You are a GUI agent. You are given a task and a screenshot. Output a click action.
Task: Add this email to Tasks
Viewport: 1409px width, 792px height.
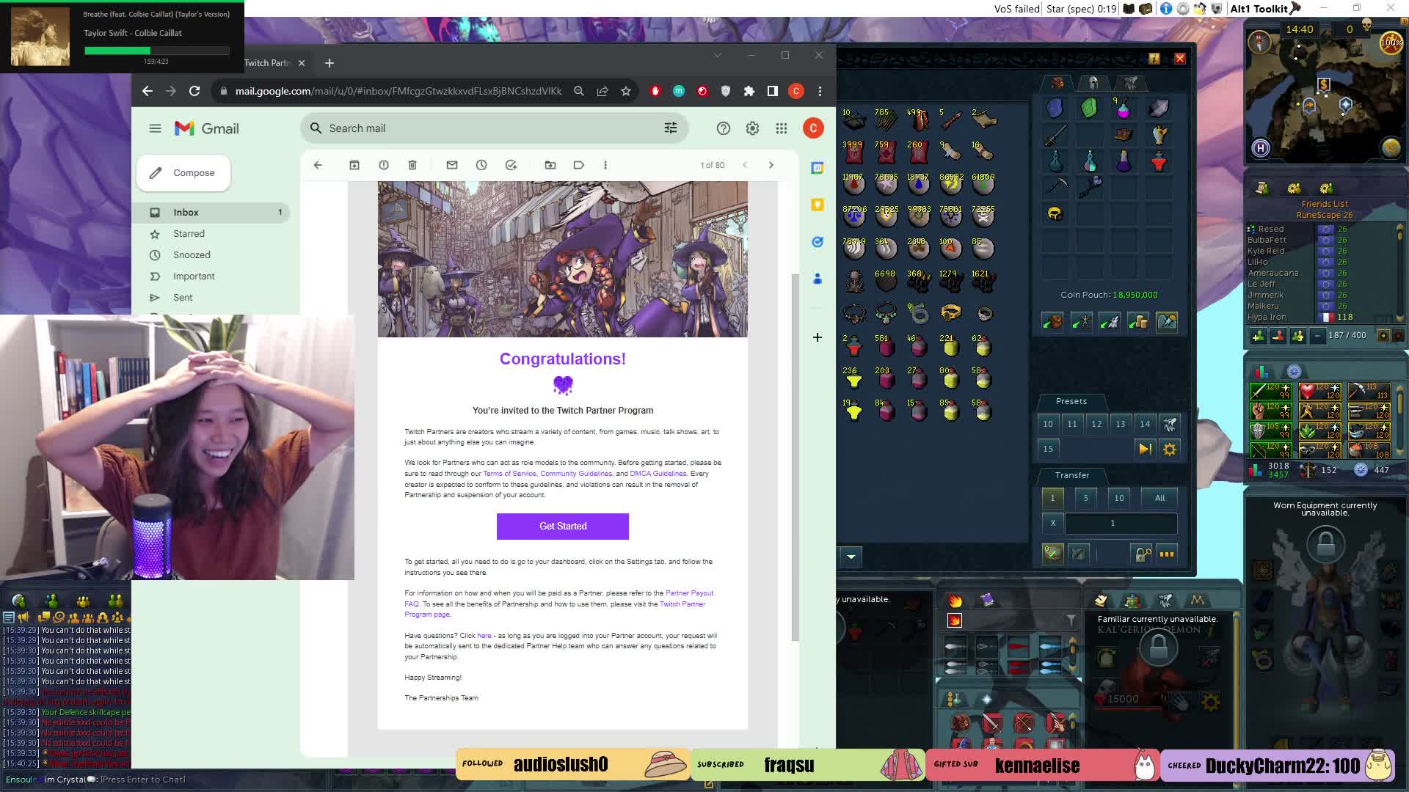click(511, 165)
